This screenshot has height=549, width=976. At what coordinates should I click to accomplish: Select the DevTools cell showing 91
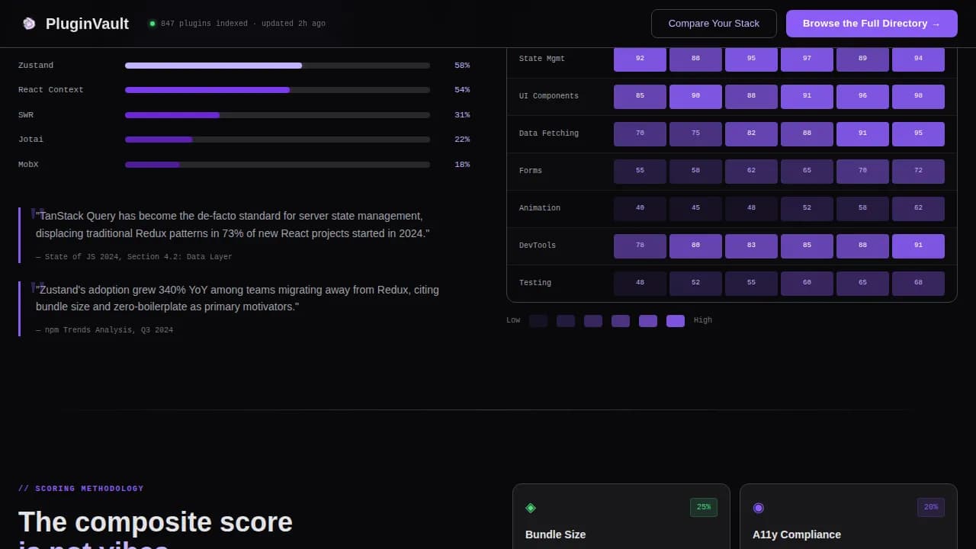coord(918,246)
